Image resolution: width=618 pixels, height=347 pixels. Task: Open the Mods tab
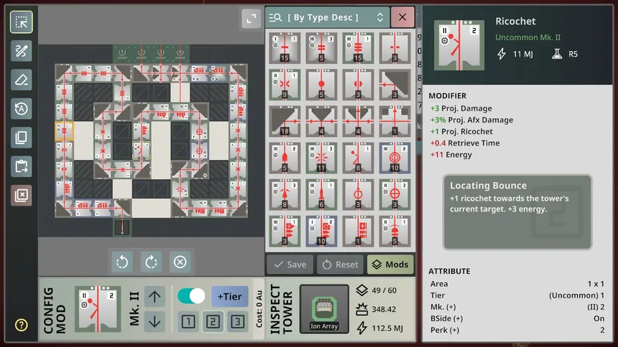click(390, 265)
